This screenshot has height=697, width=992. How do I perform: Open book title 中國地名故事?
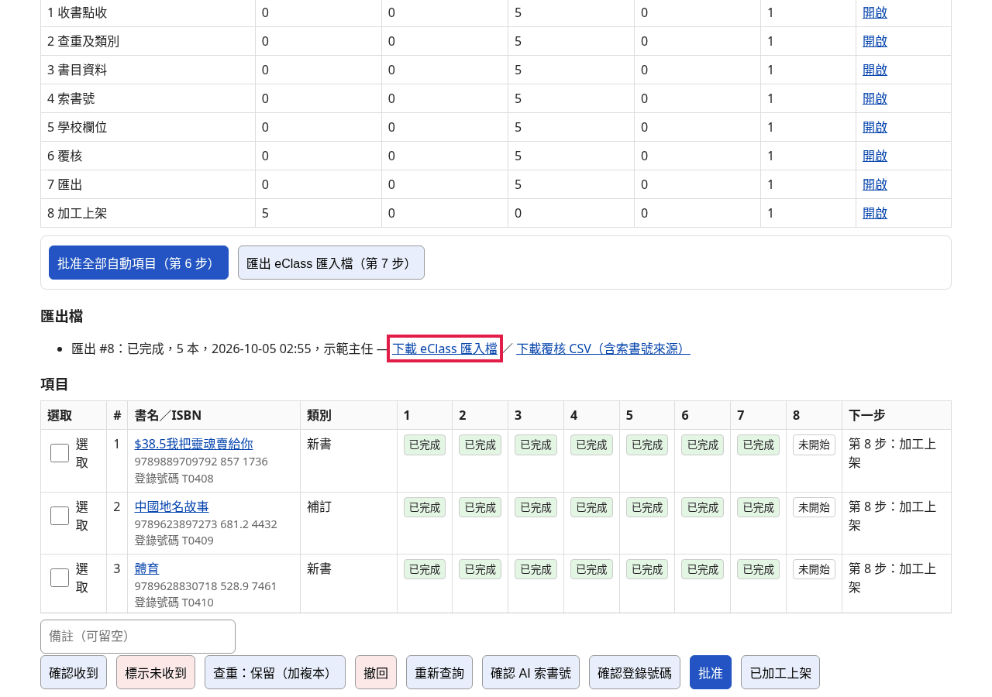(172, 506)
